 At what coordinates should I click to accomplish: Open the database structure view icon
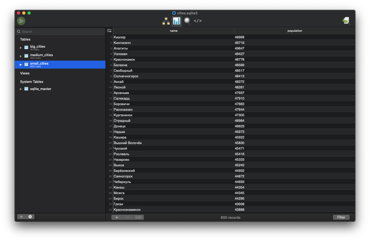[166, 21]
